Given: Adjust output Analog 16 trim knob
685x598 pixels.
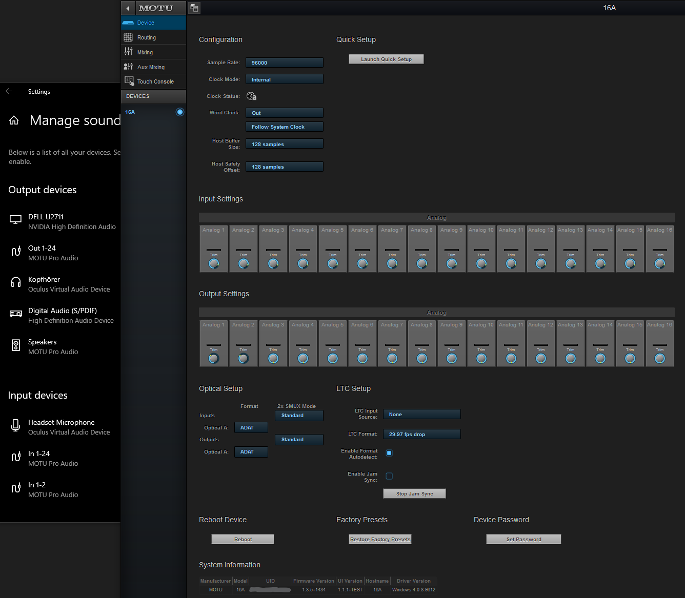Looking at the screenshot, I should (660, 358).
